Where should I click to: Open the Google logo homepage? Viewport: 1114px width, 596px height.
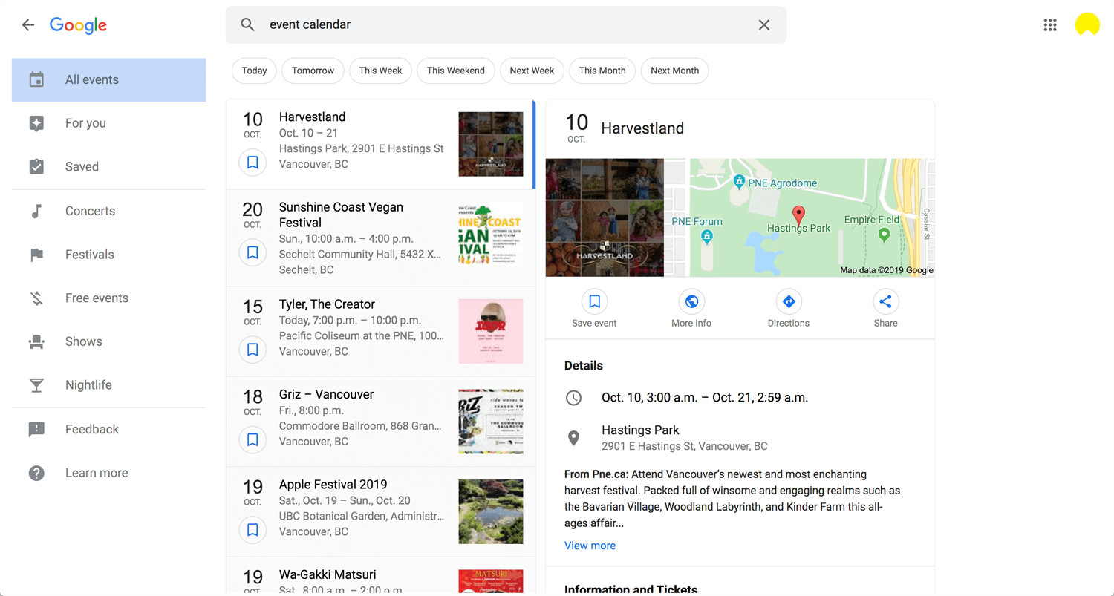coord(78,25)
